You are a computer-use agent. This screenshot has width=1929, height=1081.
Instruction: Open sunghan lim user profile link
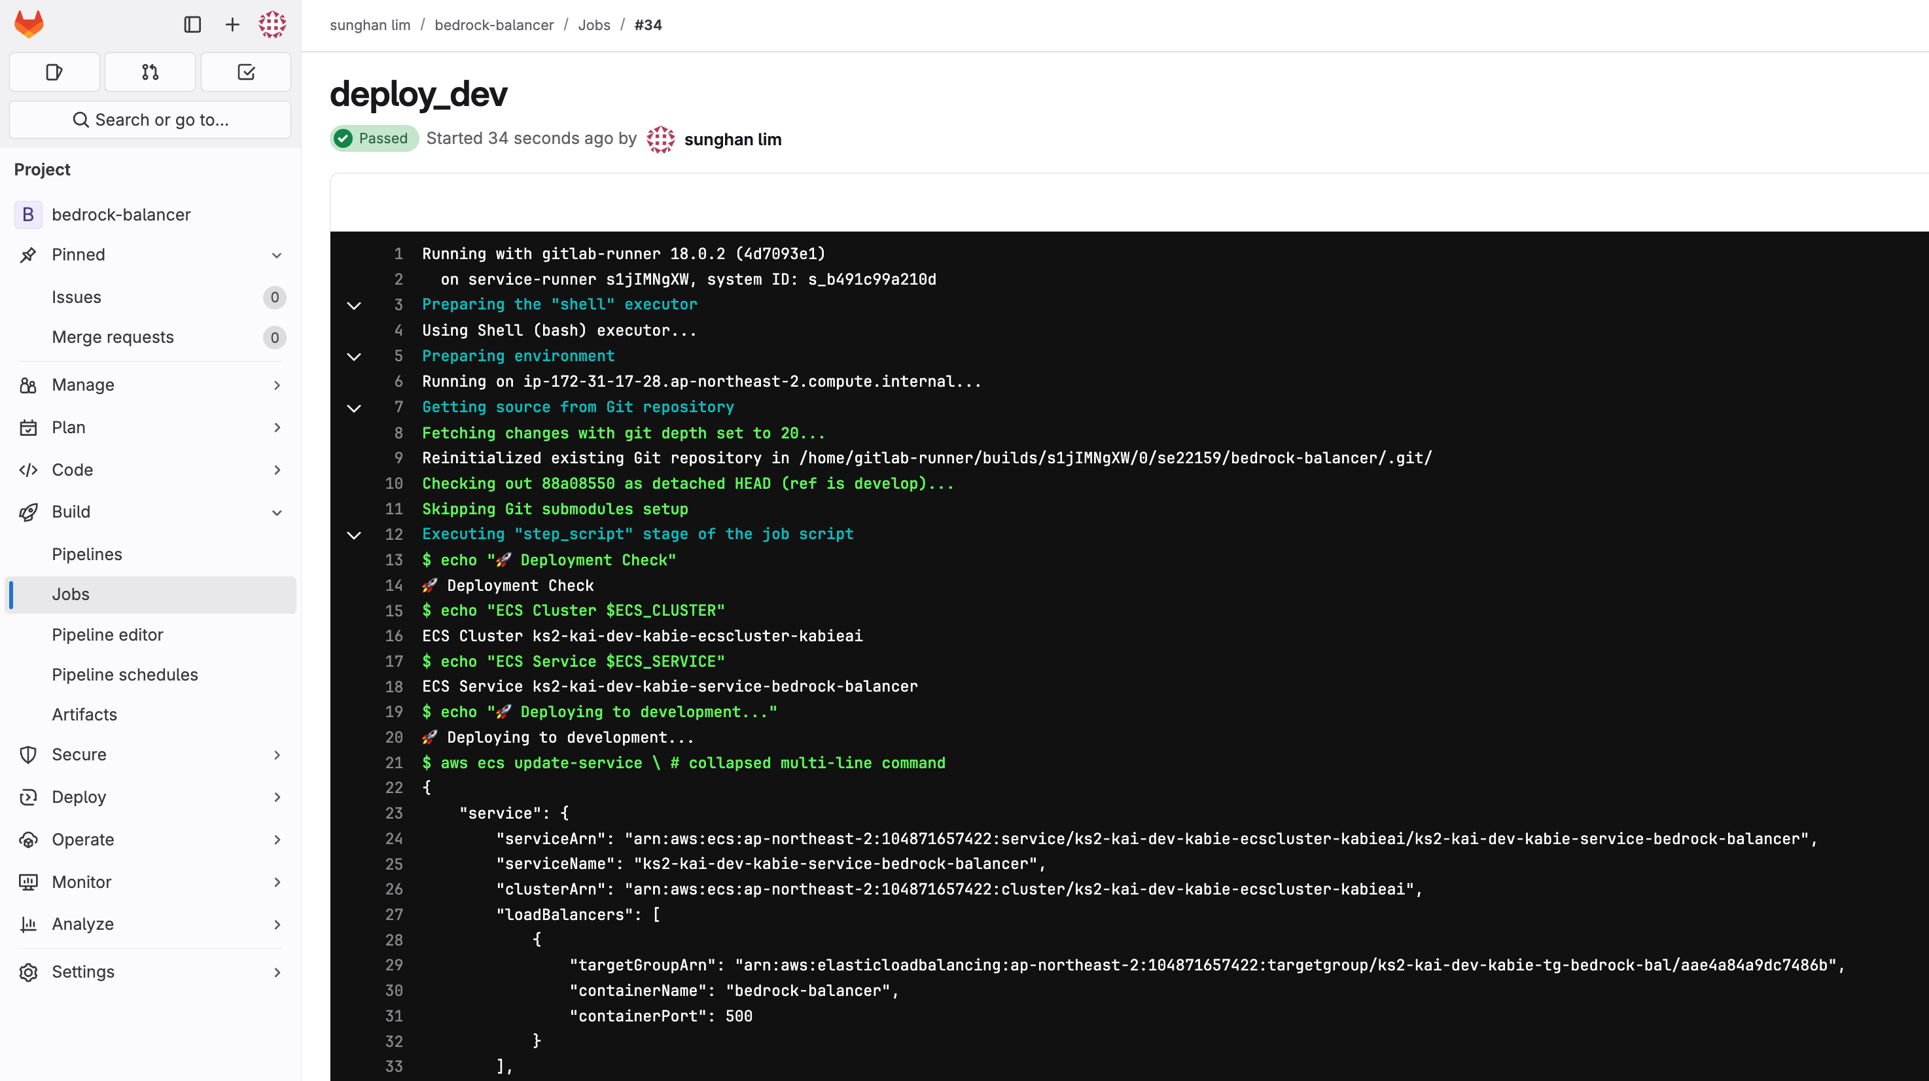click(732, 139)
